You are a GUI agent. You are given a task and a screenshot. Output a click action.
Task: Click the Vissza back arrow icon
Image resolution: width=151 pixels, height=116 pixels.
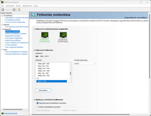[3, 9]
